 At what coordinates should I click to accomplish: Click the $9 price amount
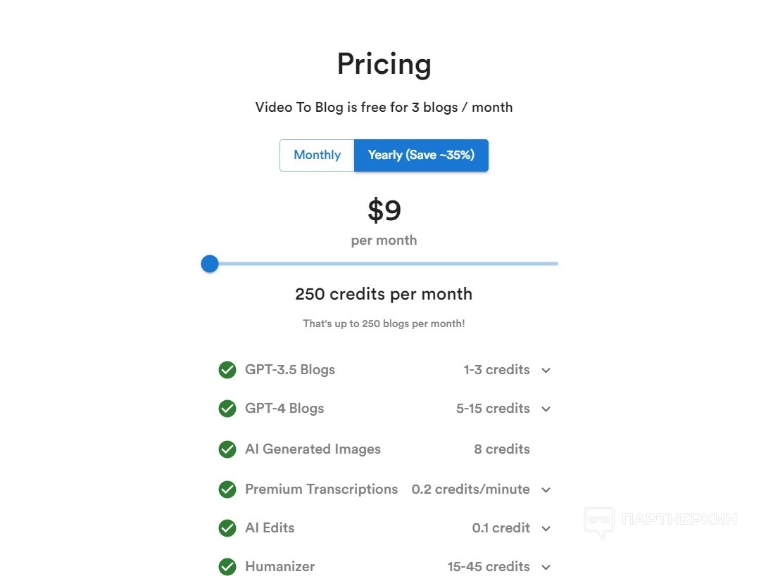click(384, 210)
